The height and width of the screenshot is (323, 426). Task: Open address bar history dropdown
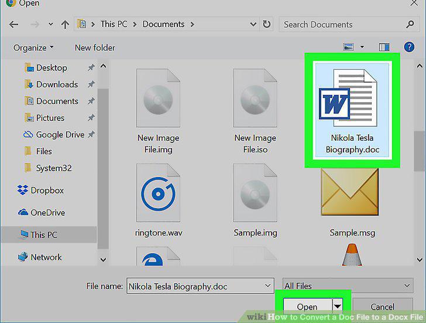coord(253,25)
